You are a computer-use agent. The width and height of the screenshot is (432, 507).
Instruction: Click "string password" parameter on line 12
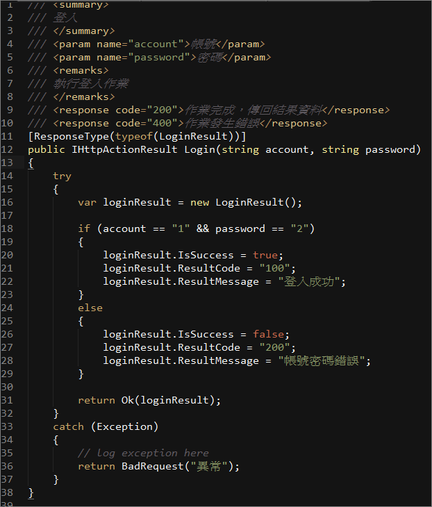[x=368, y=150]
